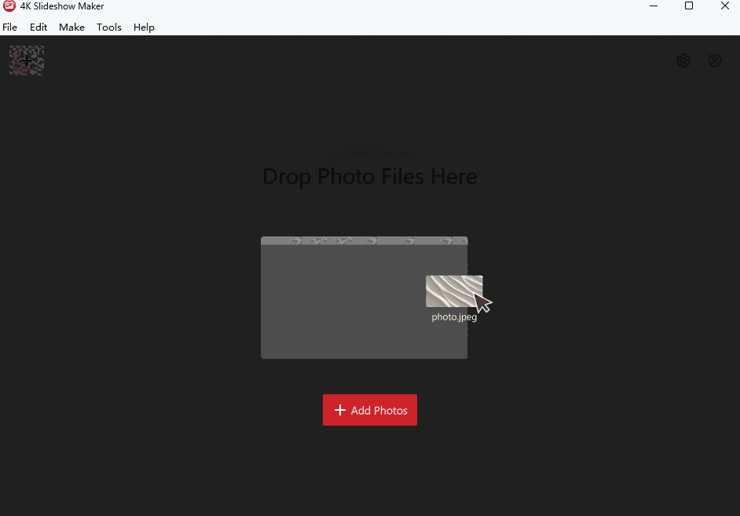Click the red camera logo beside the title
This screenshot has height=516, width=740.
coord(8,6)
